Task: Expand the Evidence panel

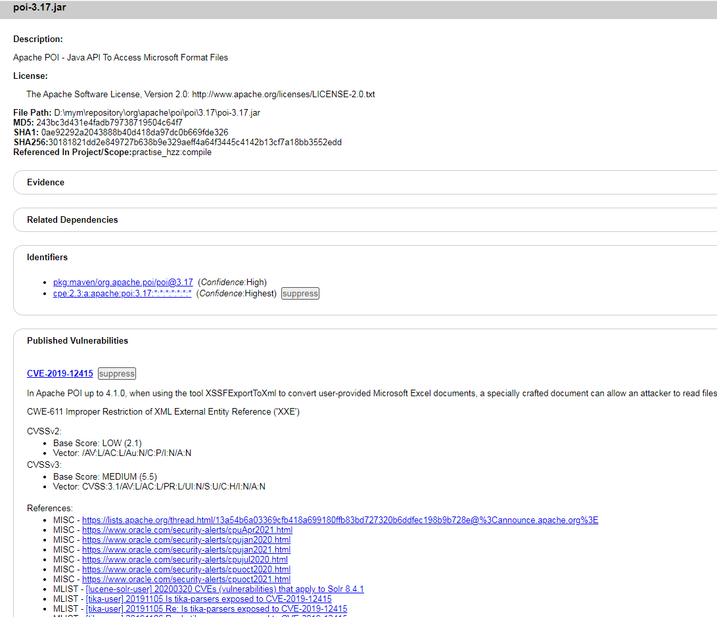Action: (x=45, y=182)
